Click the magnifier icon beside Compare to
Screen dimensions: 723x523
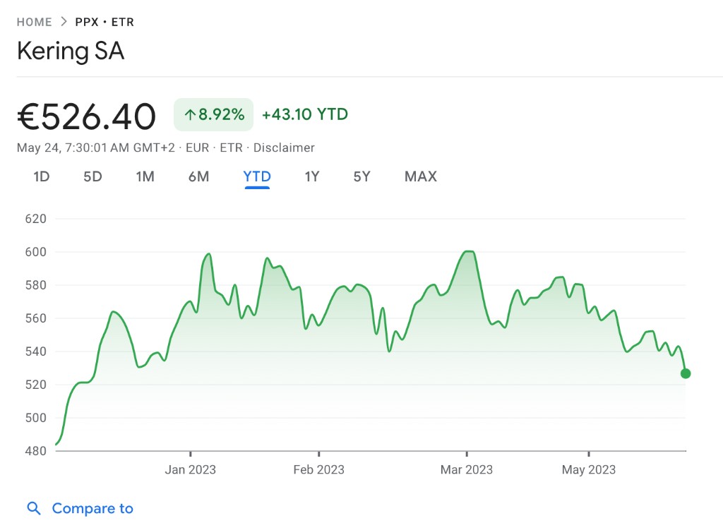pos(34,508)
